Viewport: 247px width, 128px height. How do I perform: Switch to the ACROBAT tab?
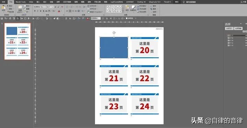130,2
